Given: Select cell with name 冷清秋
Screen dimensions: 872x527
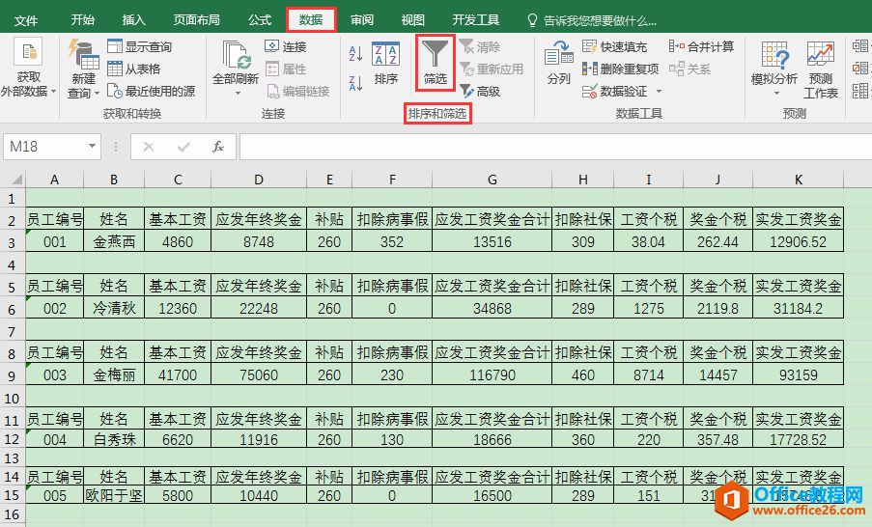Looking at the screenshot, I should [x=114, y=308].
